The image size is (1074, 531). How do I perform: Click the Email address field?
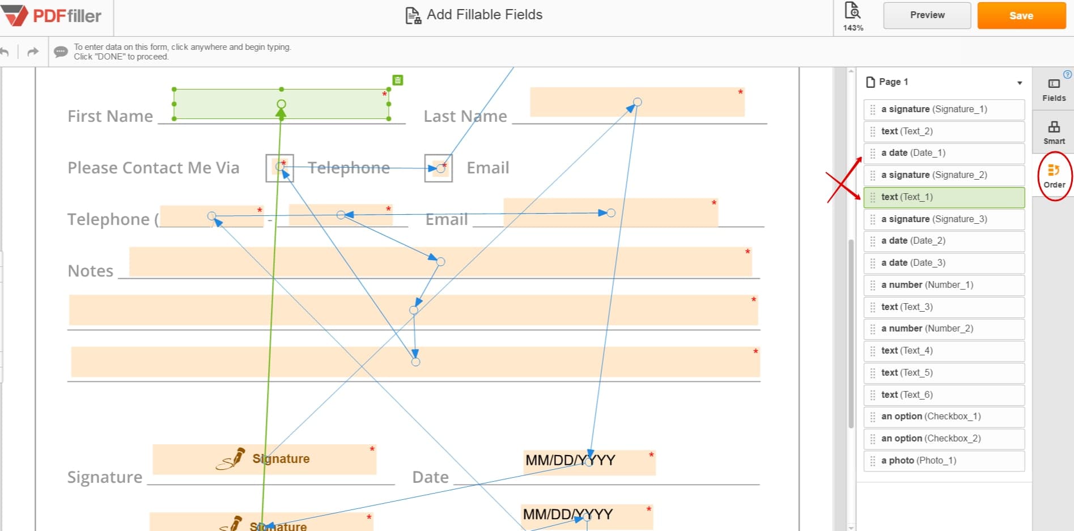[610, 213]
